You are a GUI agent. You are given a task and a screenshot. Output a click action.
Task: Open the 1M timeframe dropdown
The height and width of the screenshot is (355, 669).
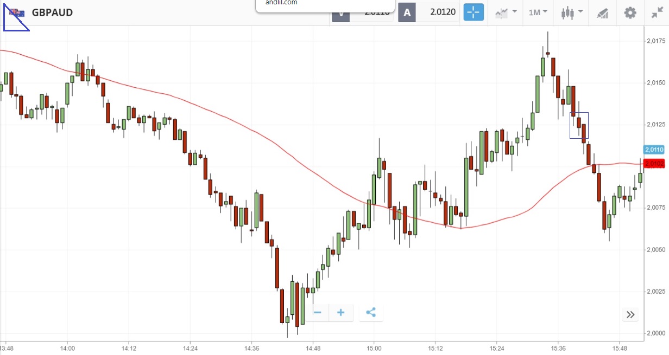(538, 12)
